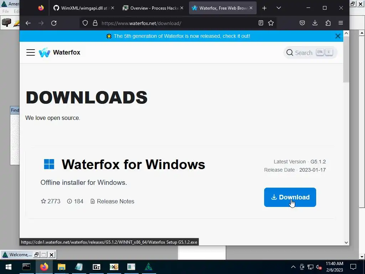Close the Waterfox tab

[x=251, y=8]
